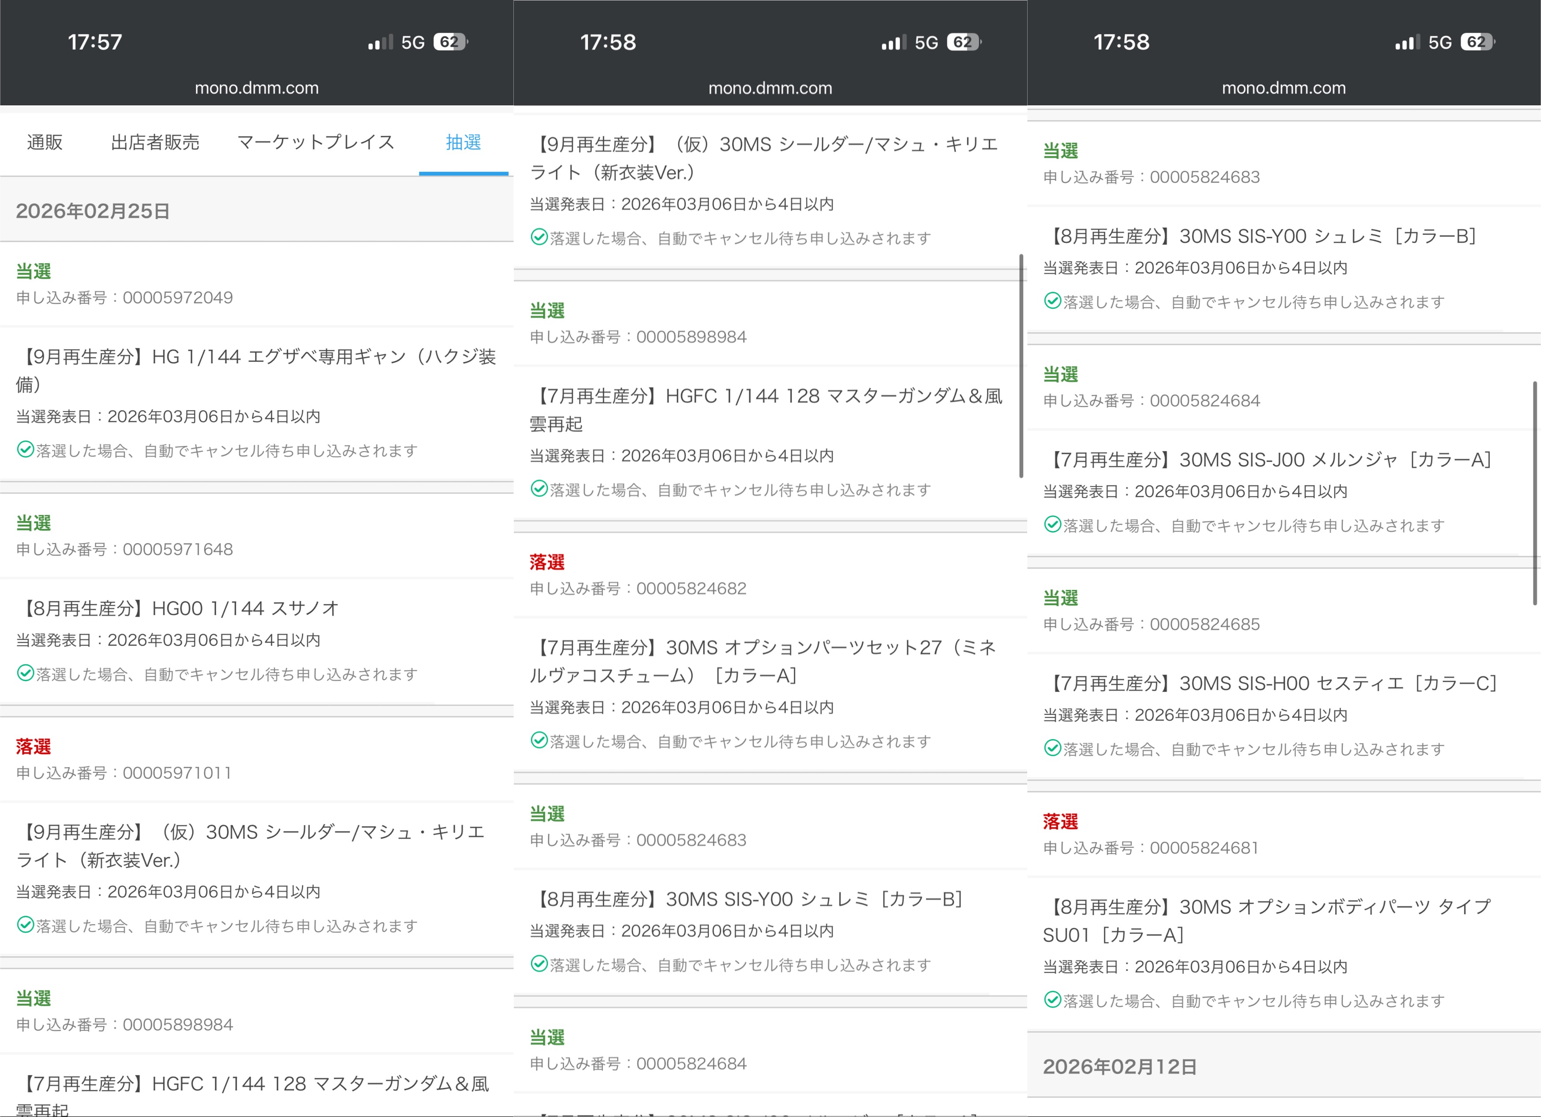1541x1117 pixels.
Task: Tap the 2026年02月12日 date header
Action: (x=1120, y=1067)
